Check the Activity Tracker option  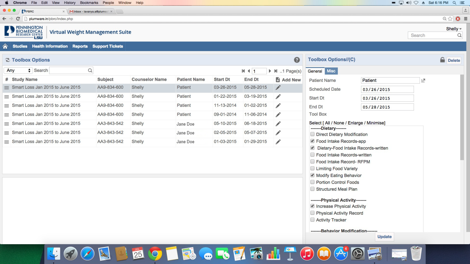(312, 220)
